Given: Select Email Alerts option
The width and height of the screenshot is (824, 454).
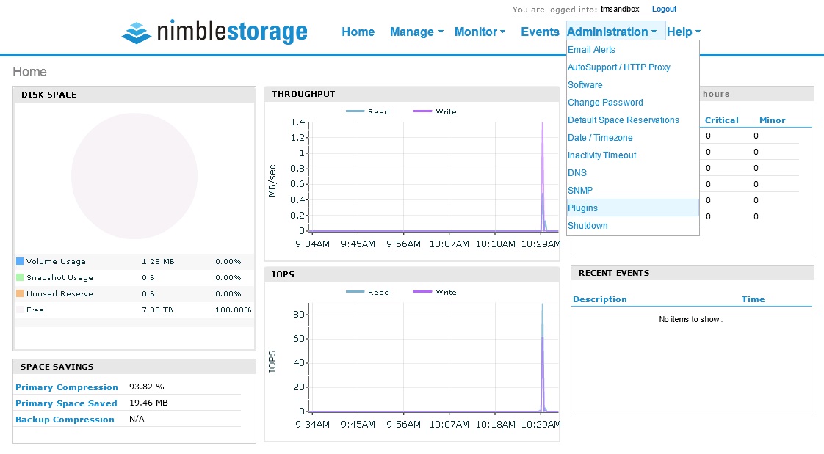Looking at the screenshot, I should tap(591, 49).
